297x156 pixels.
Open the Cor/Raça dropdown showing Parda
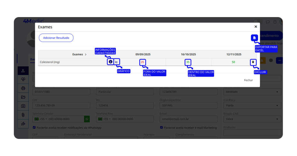252,106
